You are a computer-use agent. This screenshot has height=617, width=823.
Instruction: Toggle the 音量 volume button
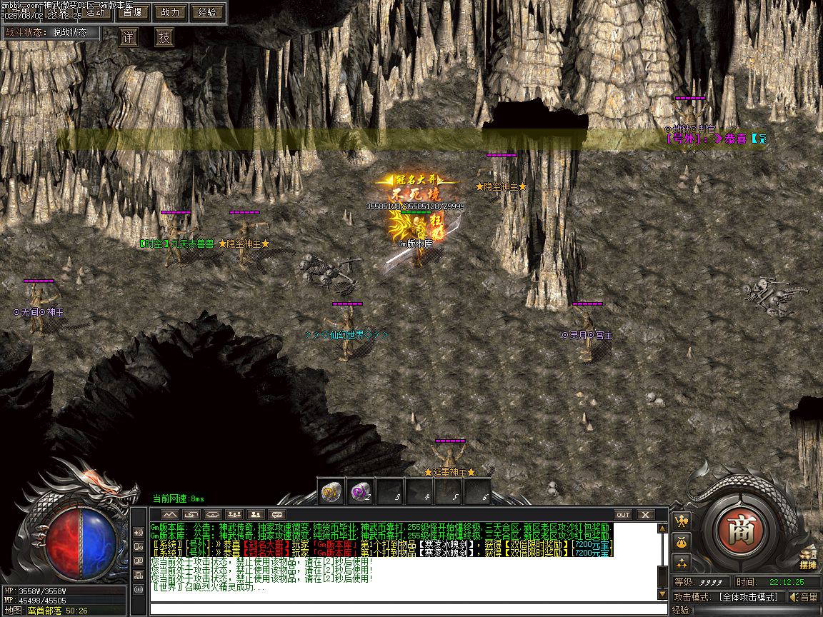pos(804,597)
